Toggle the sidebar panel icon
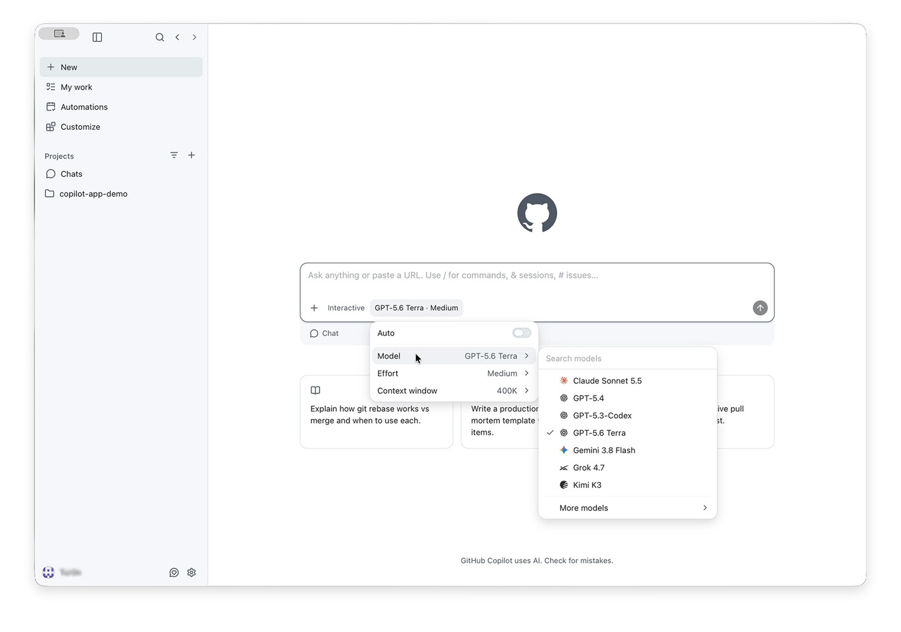This screenshot has width=901, height=632. point(97,37)
